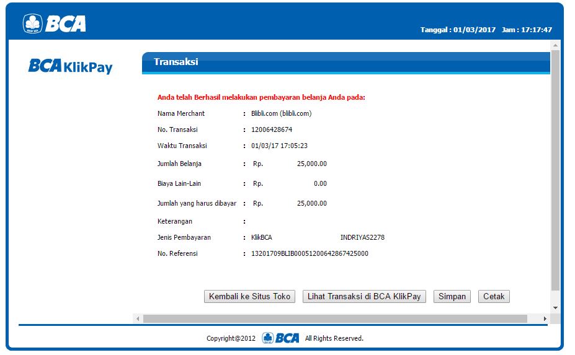
Task: Click the BCA logo in the header
Action: point(54,24)
